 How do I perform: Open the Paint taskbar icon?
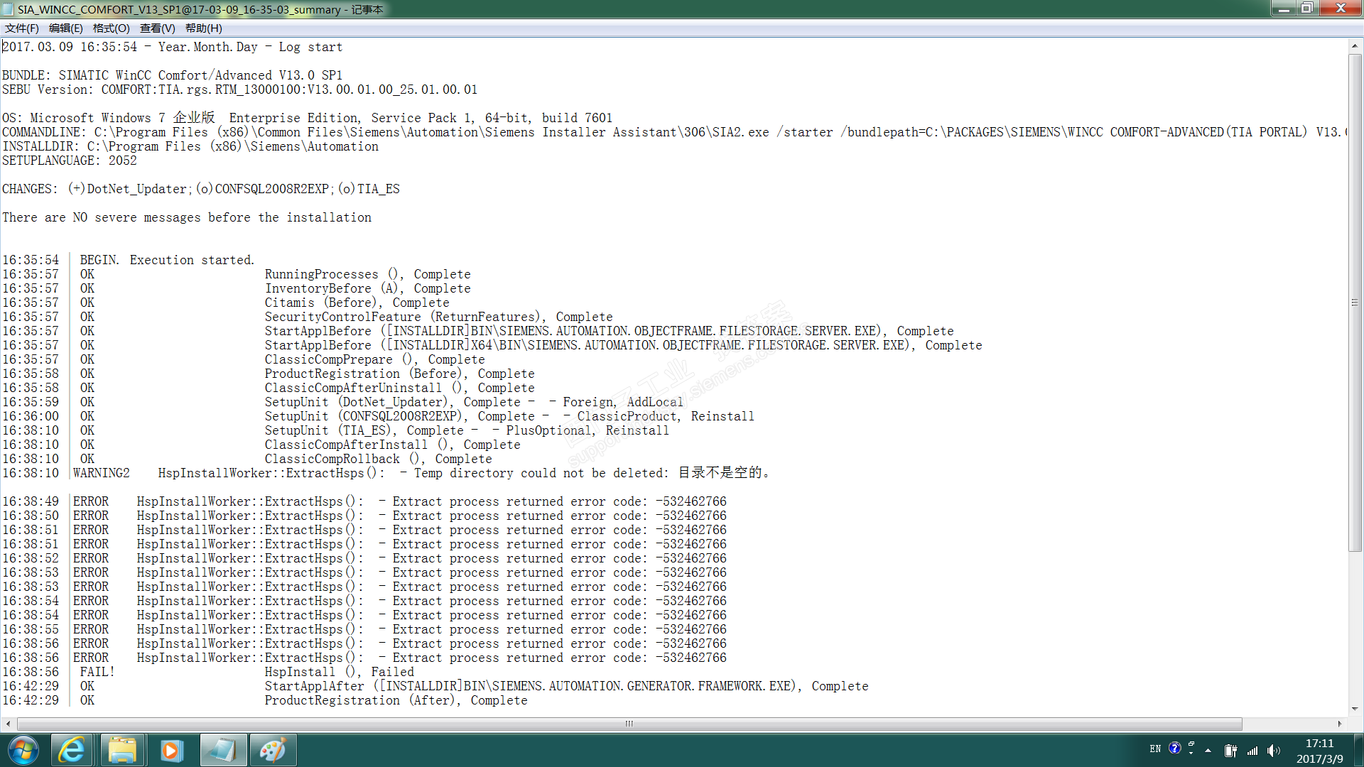(x=273, y=750)
